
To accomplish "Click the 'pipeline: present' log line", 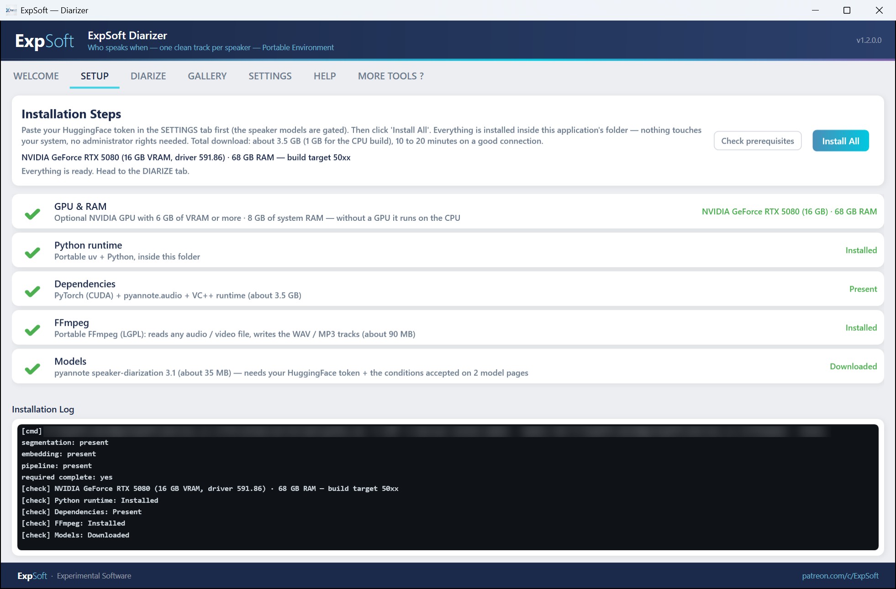I will (x=57, y=466).
